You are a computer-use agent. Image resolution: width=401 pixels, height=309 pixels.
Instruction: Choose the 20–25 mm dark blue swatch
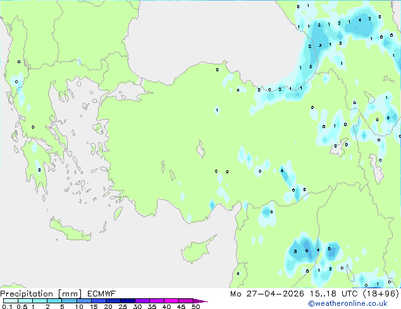click(x=113, y=301)
